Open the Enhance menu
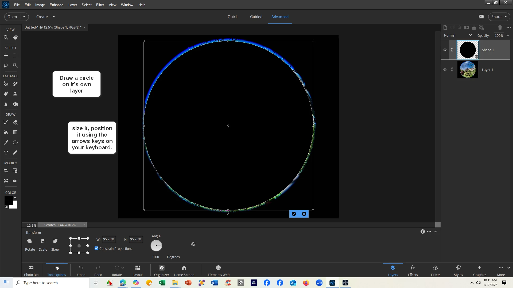513x288 pixels. tap(56, 5)
